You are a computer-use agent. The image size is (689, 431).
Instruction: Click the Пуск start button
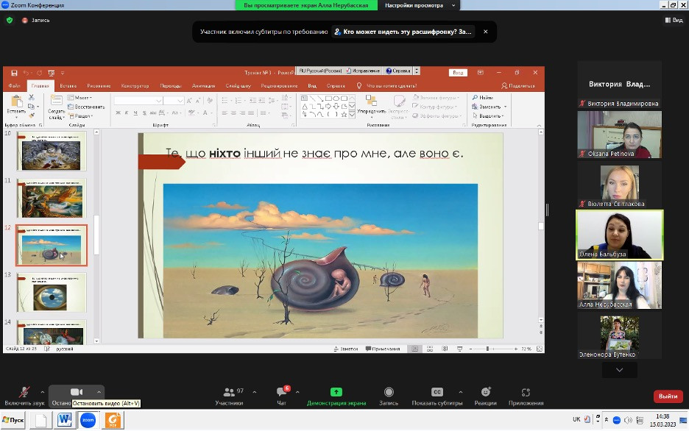tap(13, 420)
